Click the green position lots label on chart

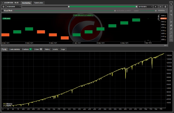[6, 18]
